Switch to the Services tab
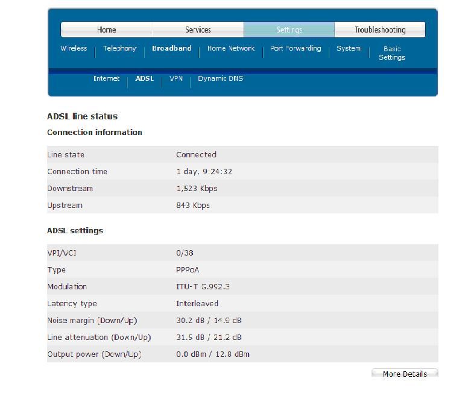Screen dimensions: 462x396 pyautogui.click(x=198, y=30)
